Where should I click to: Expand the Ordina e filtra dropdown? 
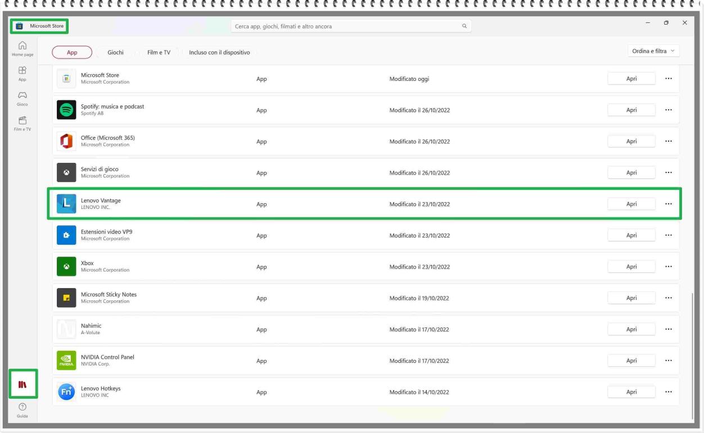[x=653, y=51]
